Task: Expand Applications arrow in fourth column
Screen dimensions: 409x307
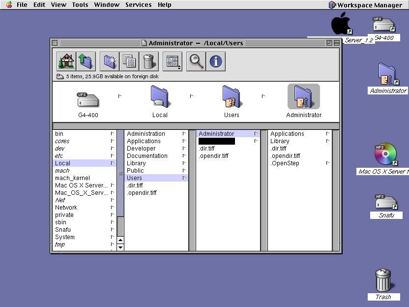Action: (x=327, y=134)
